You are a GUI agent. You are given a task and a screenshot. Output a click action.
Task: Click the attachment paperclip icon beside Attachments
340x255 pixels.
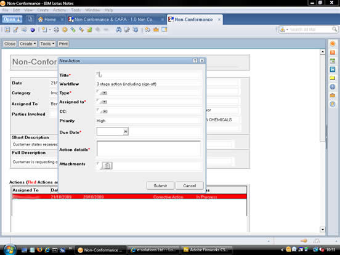click(107, 166)
